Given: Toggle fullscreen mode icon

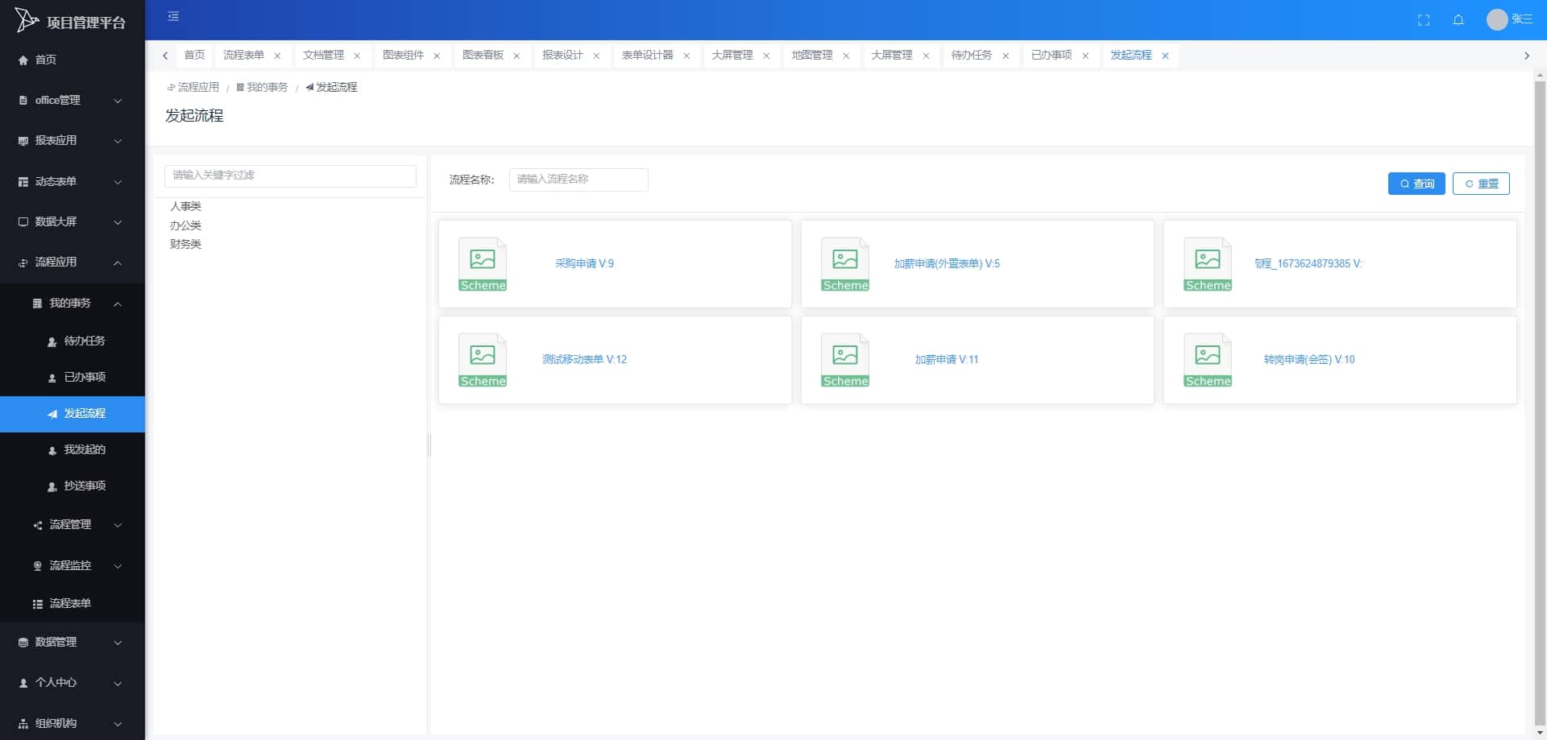Looking at the screenshot, I should [x=1424, y=20].
